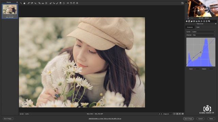The width and height of the screenshot is (218, 122).
Task: Open the Filmstrip panel menu
Action: [17, 2]
